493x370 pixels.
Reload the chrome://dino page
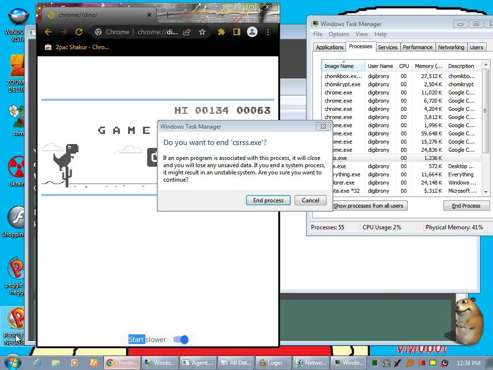[79, 32]
